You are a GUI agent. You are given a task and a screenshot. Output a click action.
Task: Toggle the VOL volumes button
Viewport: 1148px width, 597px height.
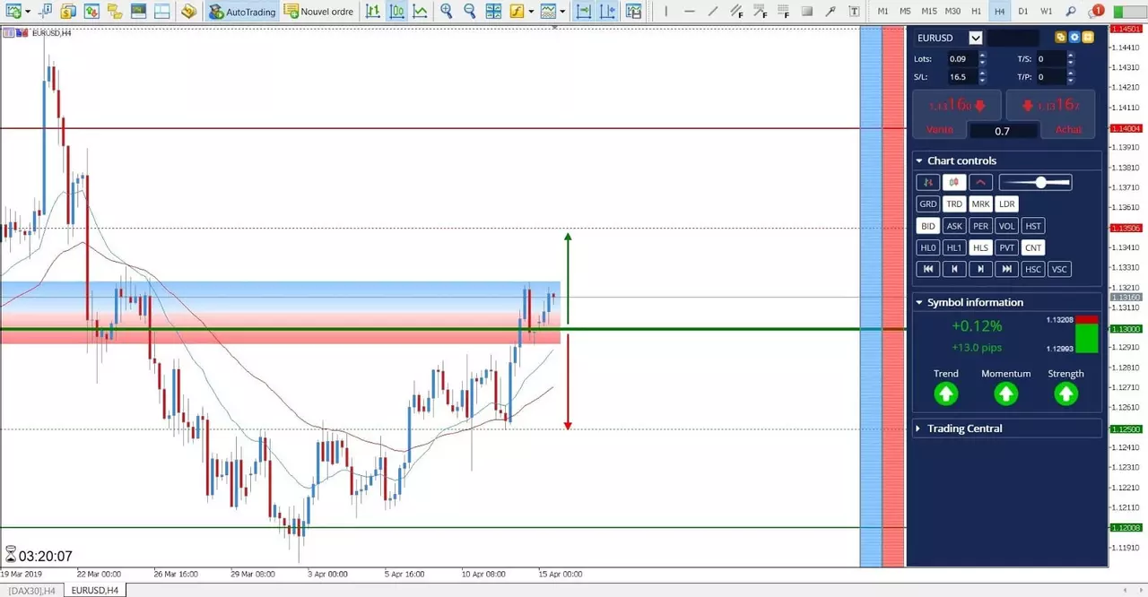point(1007,226)
